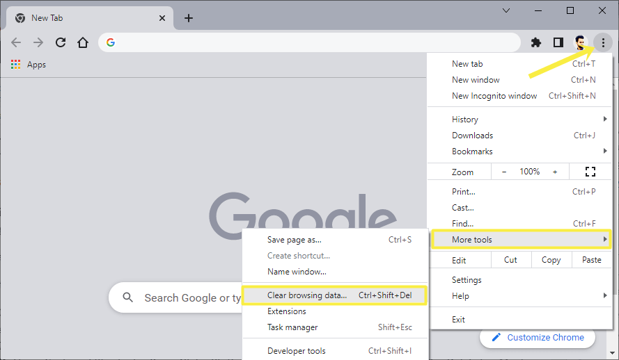This screenshot has height=360, width=619.
Task: Toggle fullscreen mode icon in Zoom row
Action: [590, 172]
